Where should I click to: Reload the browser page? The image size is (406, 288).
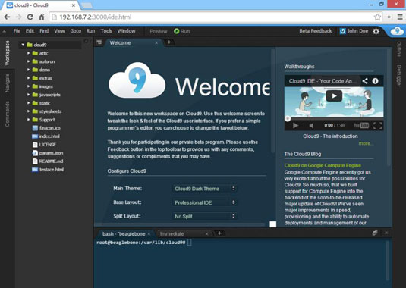[30, 17]
